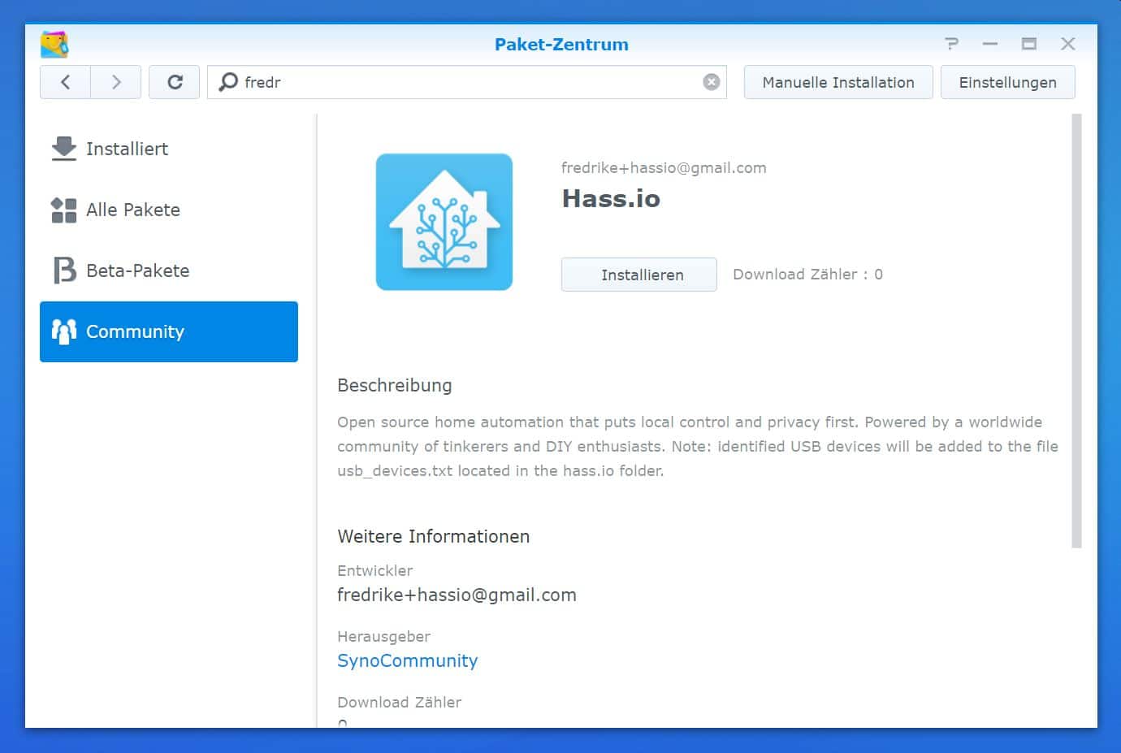Click the Entwickler label
Screen dimensions: 1121x753
point(374,570)
